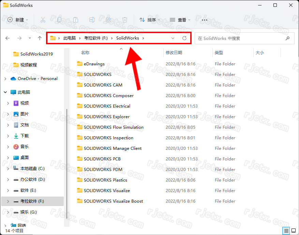This screenshot has height=235, width=299.
Task: Open the SOLIDWORKS Flow Simulation folder
Action: click(x=114, y=127)
